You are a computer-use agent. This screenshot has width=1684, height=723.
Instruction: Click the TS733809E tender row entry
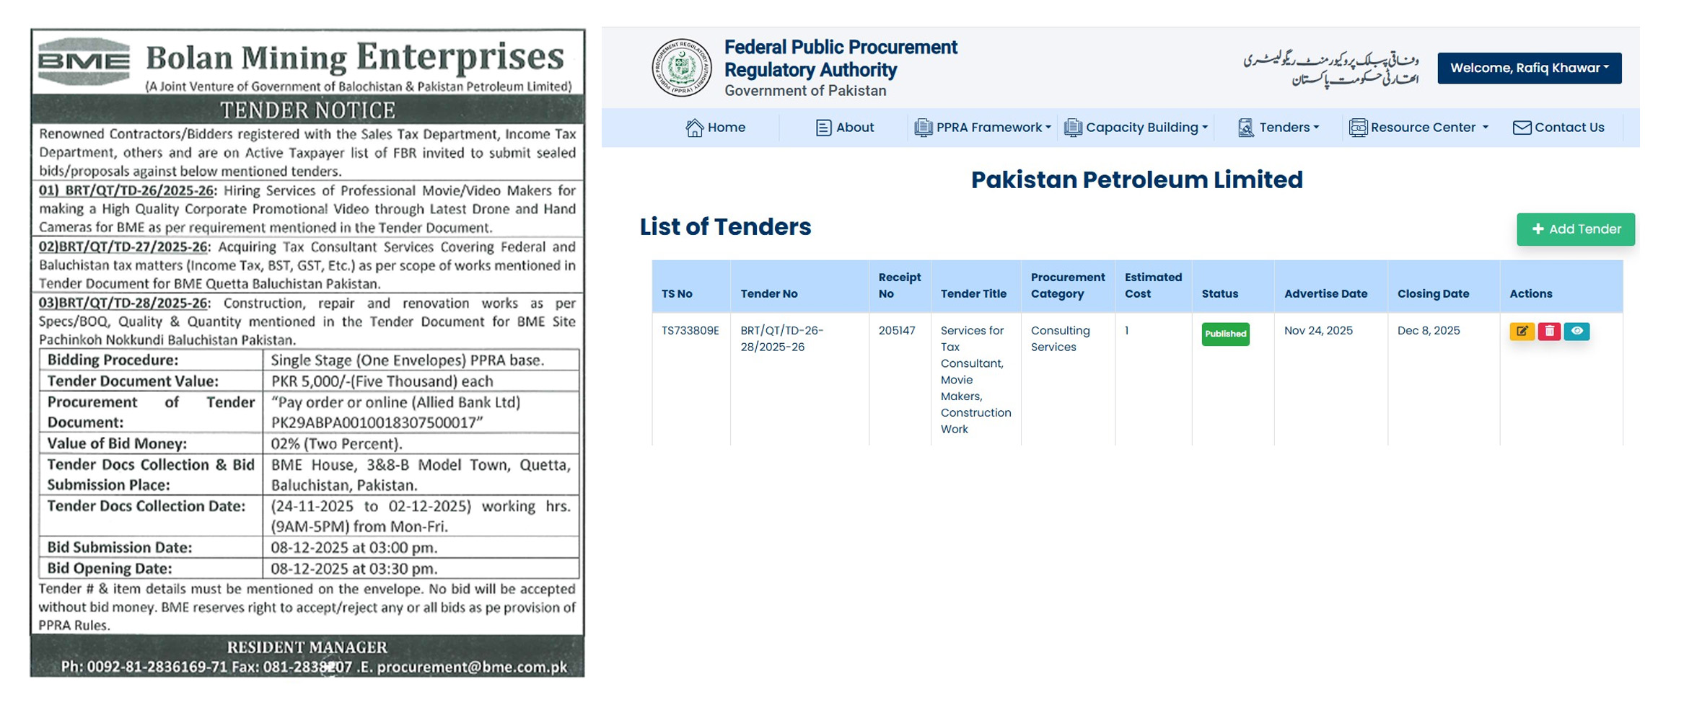tap(690, 330)
